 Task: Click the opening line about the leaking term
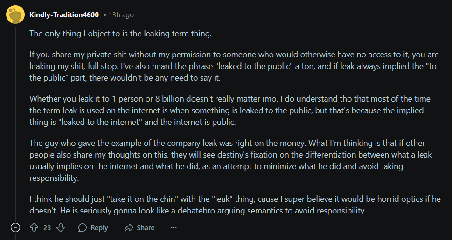pyautogui.click(x=120, y=34)
